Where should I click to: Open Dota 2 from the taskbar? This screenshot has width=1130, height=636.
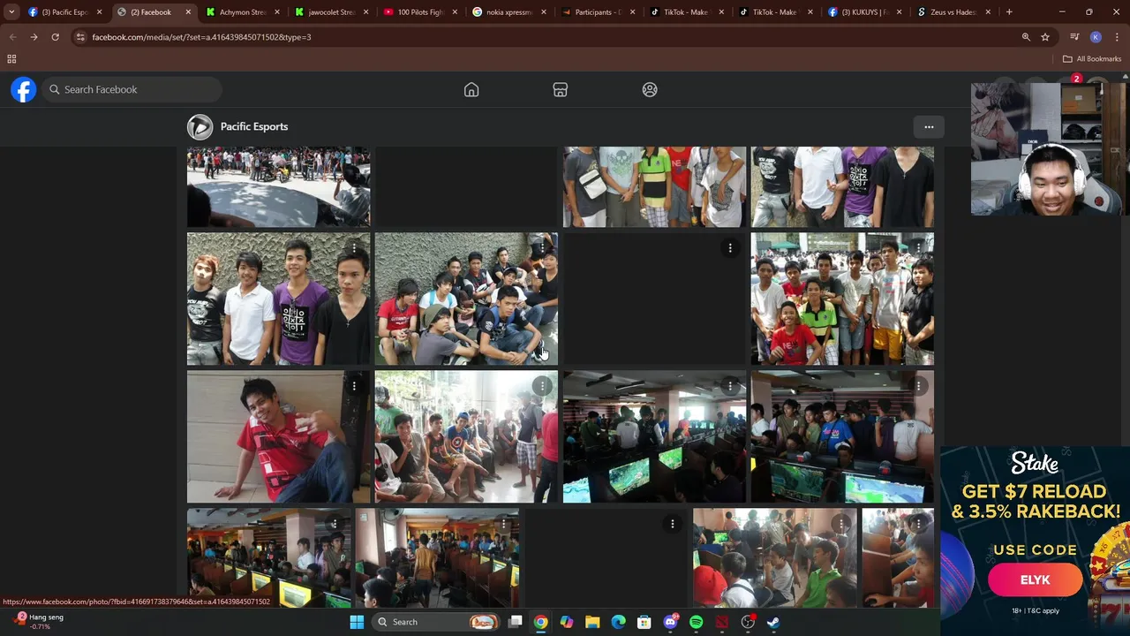pos(722,622)
